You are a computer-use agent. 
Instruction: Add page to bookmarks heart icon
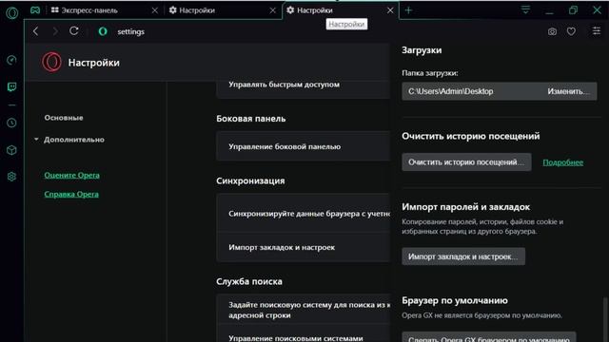click(571, 31)
